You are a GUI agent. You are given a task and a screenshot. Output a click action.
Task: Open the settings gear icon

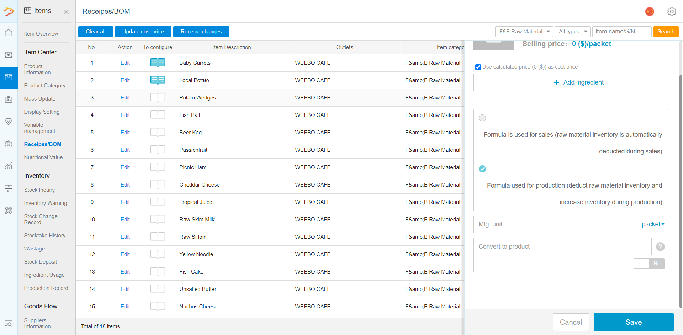[672, 11]
